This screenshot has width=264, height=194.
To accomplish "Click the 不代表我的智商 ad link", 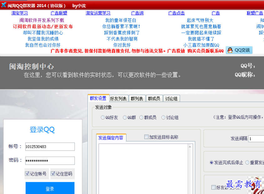I will point(122,39).
